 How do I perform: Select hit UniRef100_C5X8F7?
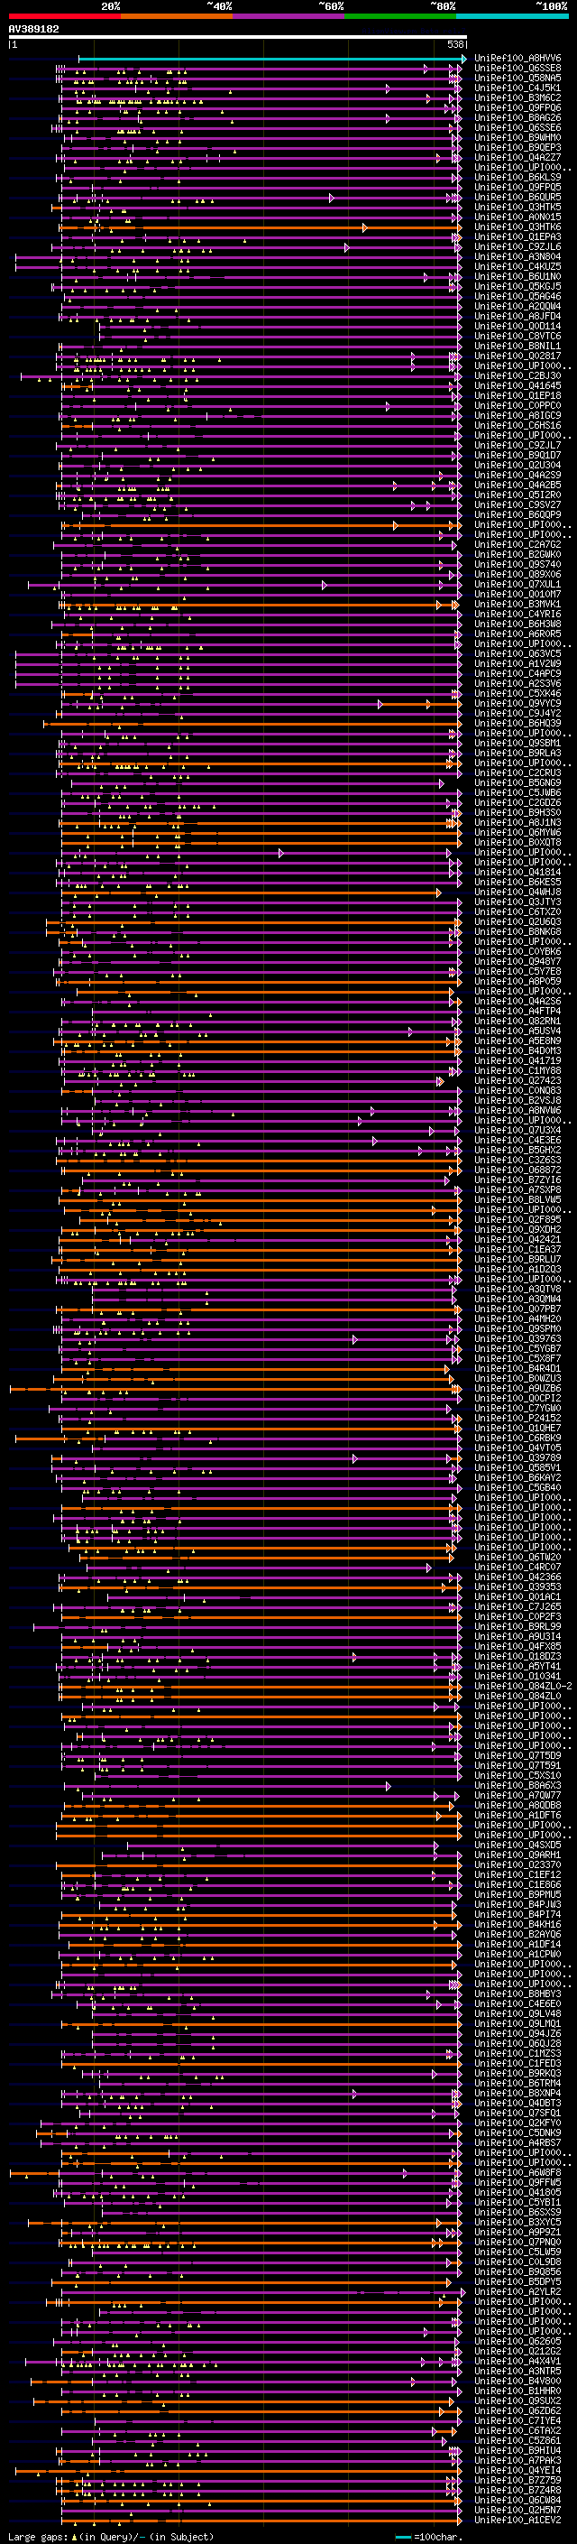517,1359
